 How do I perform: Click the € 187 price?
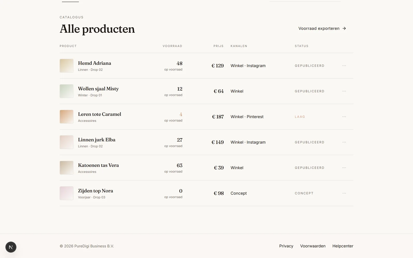click(x=218, y=117)
